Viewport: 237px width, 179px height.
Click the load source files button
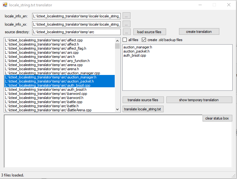pos(149,32)
